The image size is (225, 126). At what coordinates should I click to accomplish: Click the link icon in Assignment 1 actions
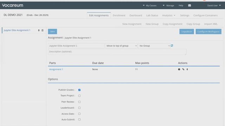tap(183, 69)
